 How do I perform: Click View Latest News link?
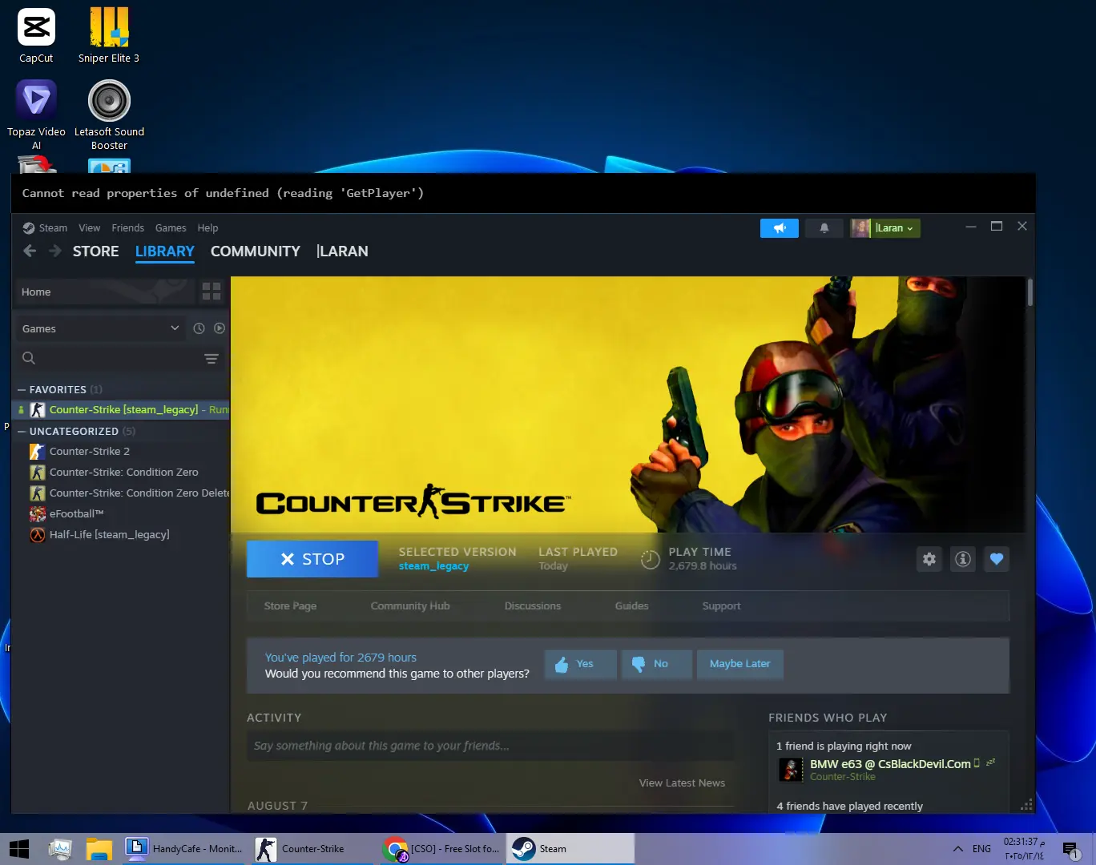pyautogui.click(x=682, y=783)
